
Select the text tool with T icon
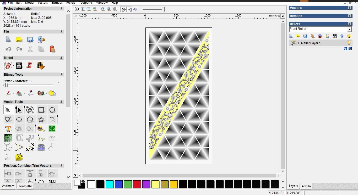point(8,129)
